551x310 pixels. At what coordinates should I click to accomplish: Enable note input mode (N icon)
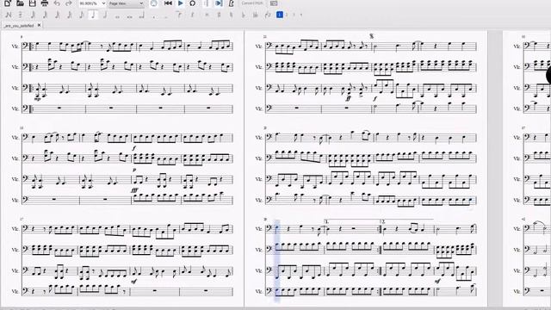(x=9, y=15)
